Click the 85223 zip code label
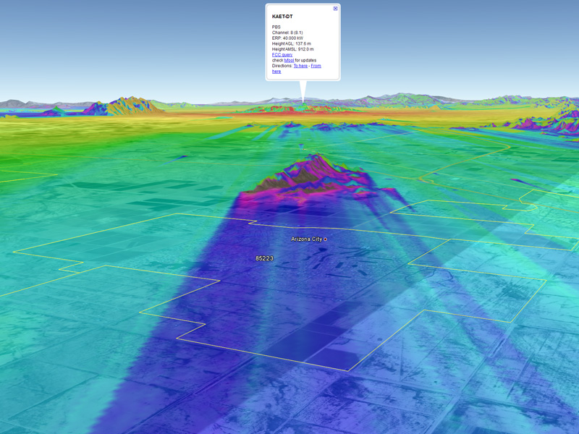Screen dimensions: 579x434 264,258
